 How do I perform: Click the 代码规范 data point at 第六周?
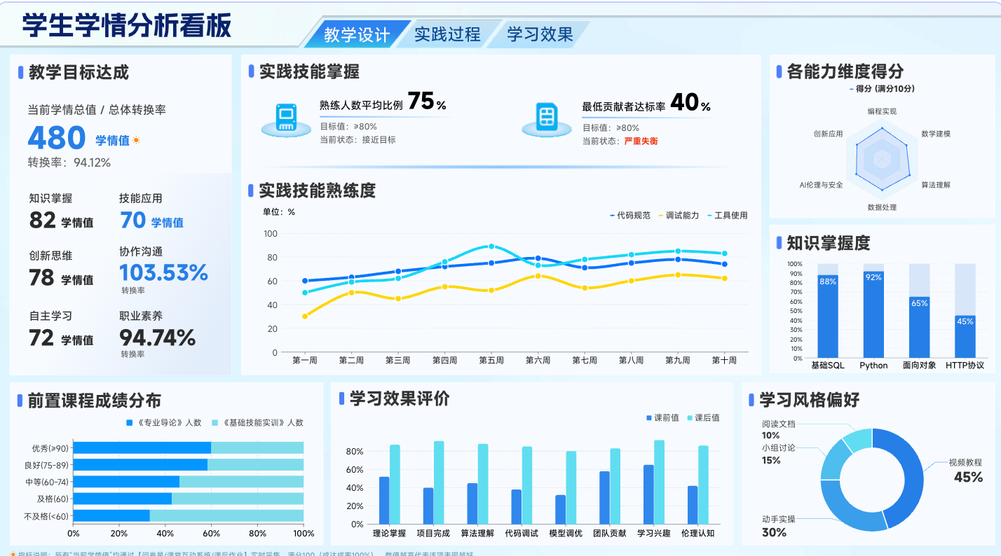point(538,258)
